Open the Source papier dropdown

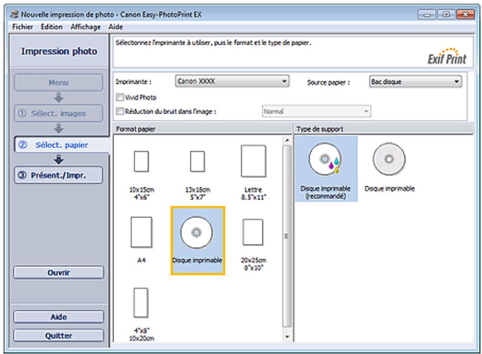(415, 81)
